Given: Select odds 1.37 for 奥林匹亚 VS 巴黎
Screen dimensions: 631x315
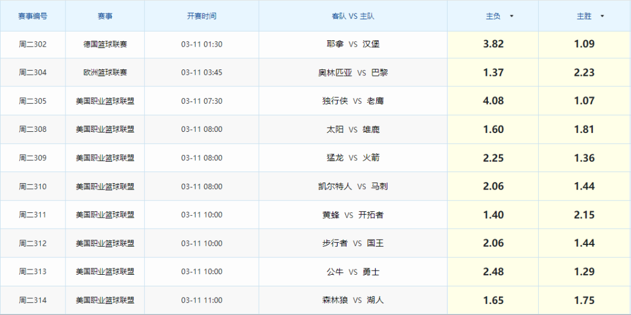Looking at the screenshot, I should pos(493,73).
